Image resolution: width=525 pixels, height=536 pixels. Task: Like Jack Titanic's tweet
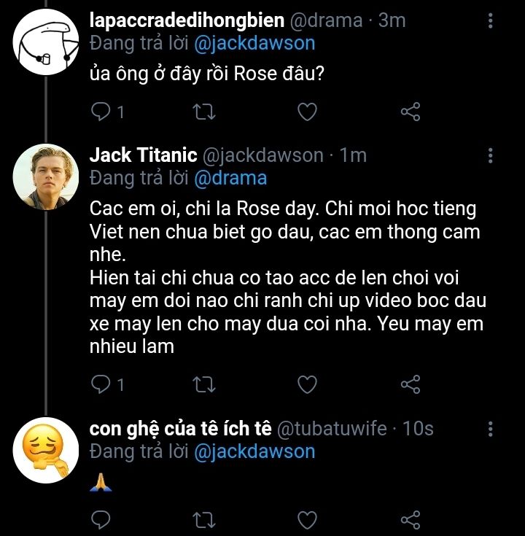click(x=308, y=384)
